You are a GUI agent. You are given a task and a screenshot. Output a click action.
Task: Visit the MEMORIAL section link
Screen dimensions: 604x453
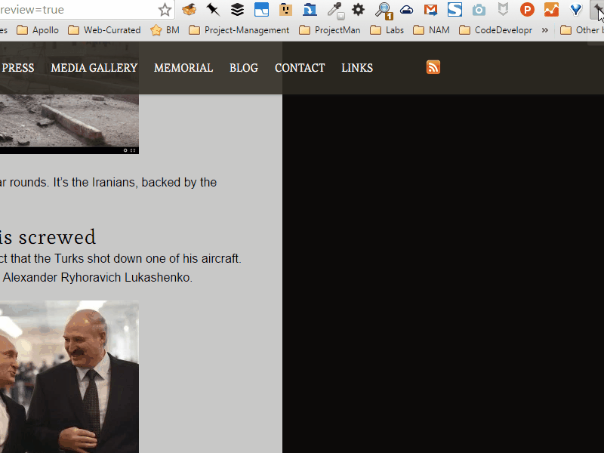pos(183,67)
